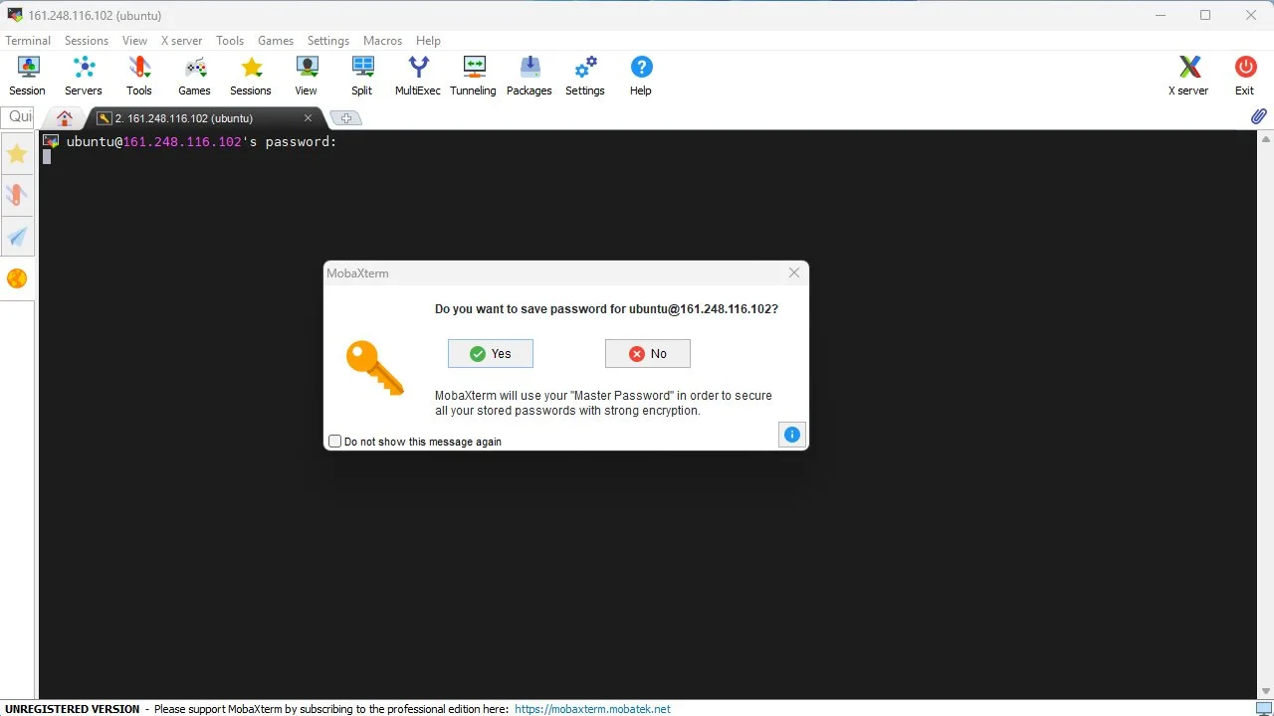Viewport: 1274px width, 716px height.
Task: Start the X server icon
Action: (x=1189, y=76)
